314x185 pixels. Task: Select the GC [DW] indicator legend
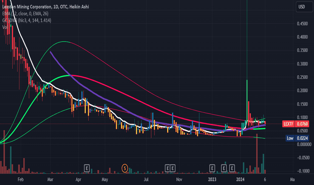27,21
